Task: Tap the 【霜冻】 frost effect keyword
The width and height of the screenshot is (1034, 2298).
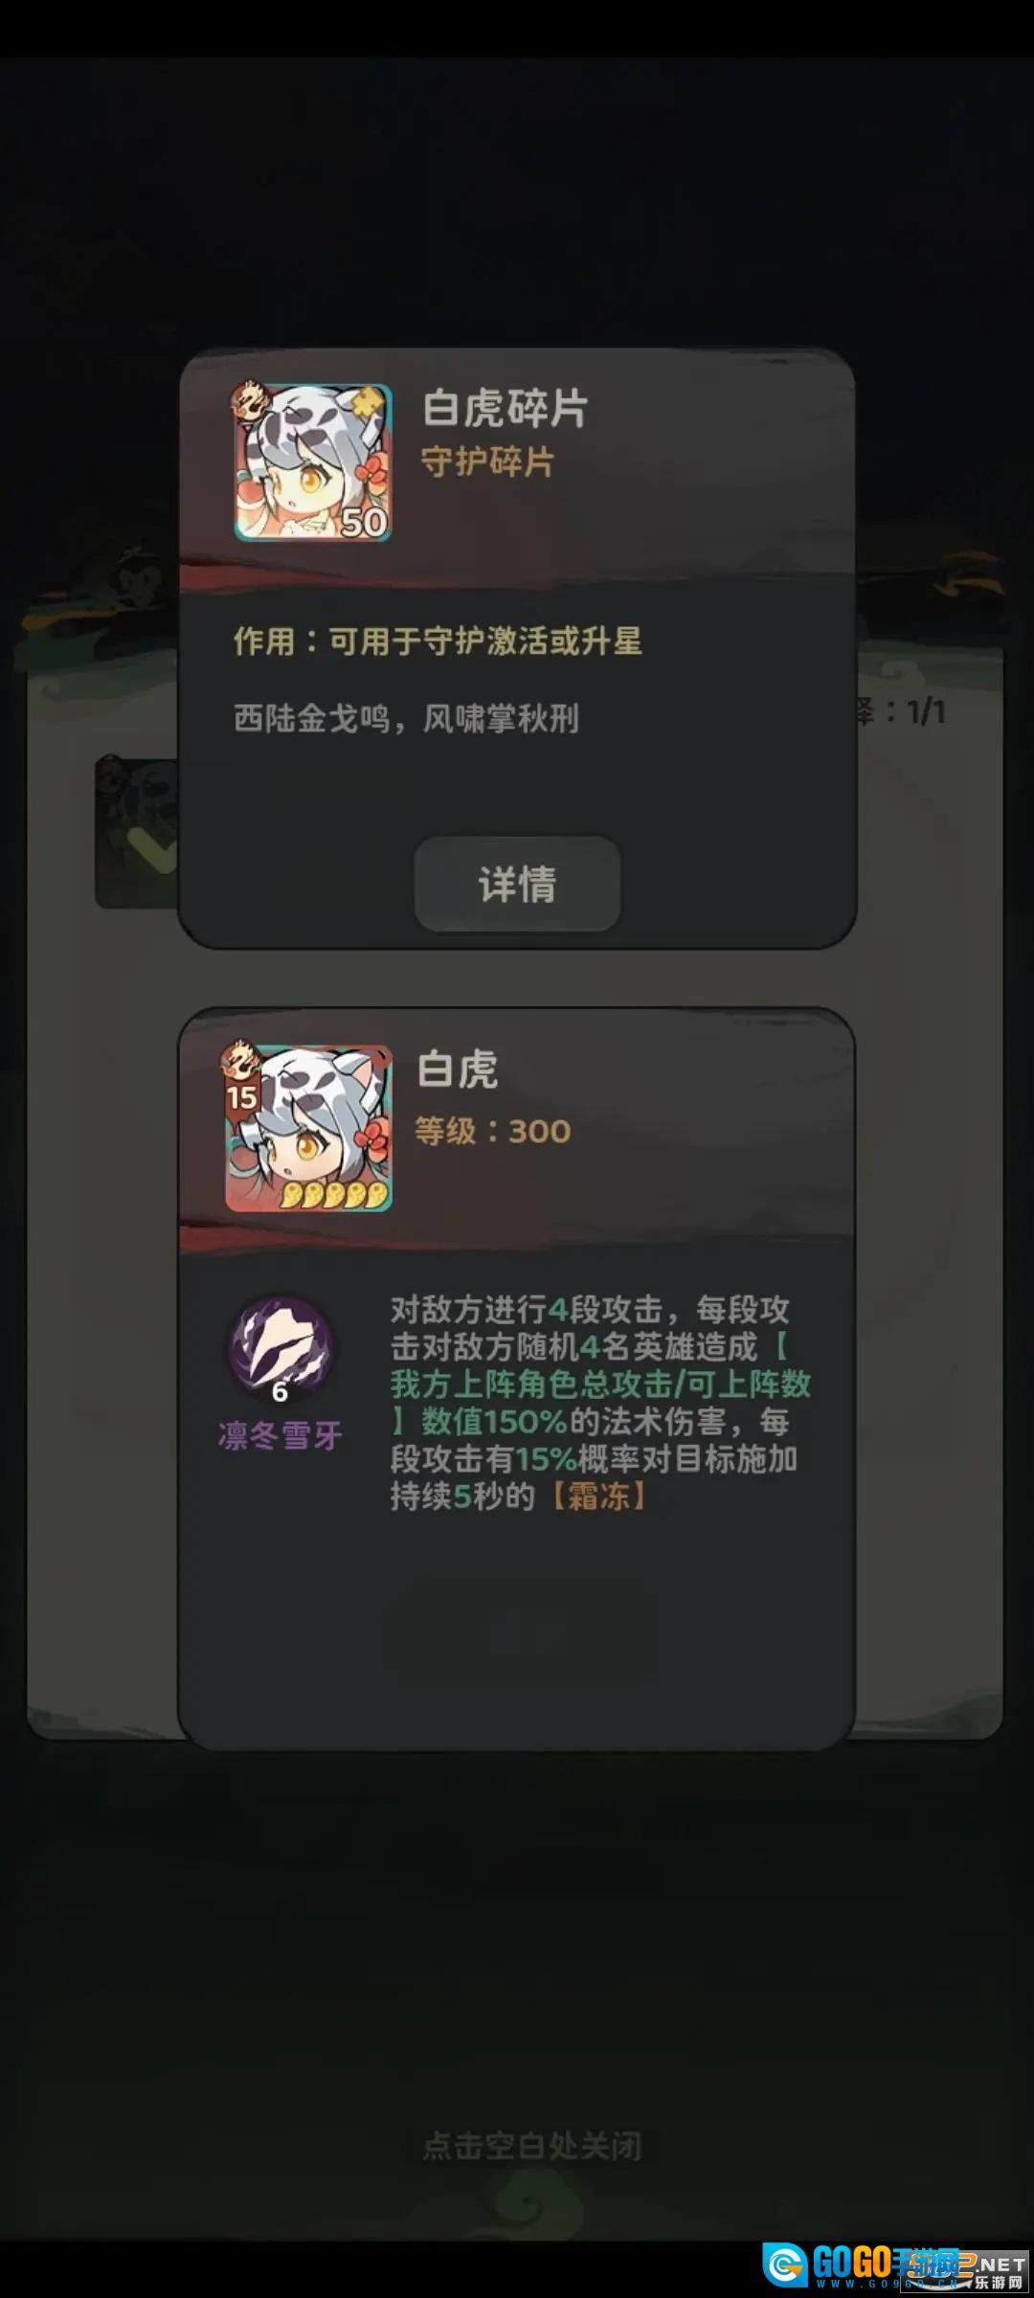Action: 599,1496
